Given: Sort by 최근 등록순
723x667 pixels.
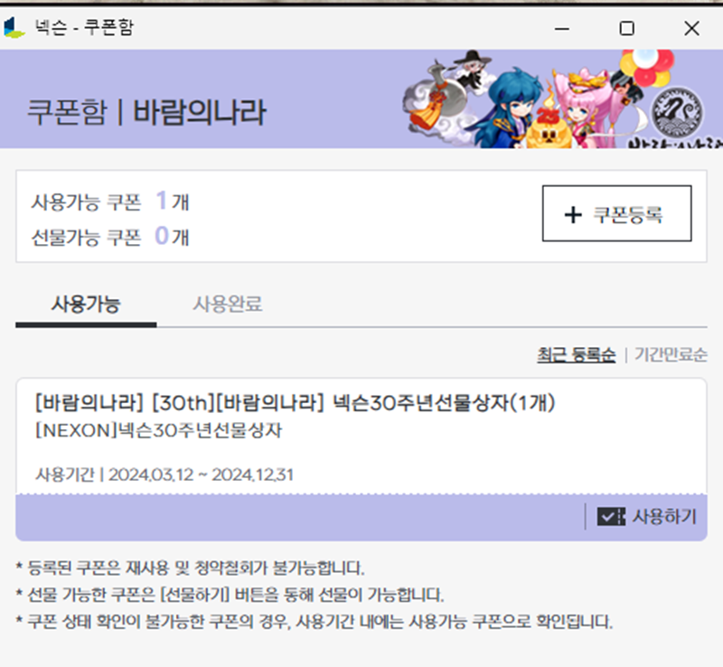Looking at the screenshot, I should [576, 354].
